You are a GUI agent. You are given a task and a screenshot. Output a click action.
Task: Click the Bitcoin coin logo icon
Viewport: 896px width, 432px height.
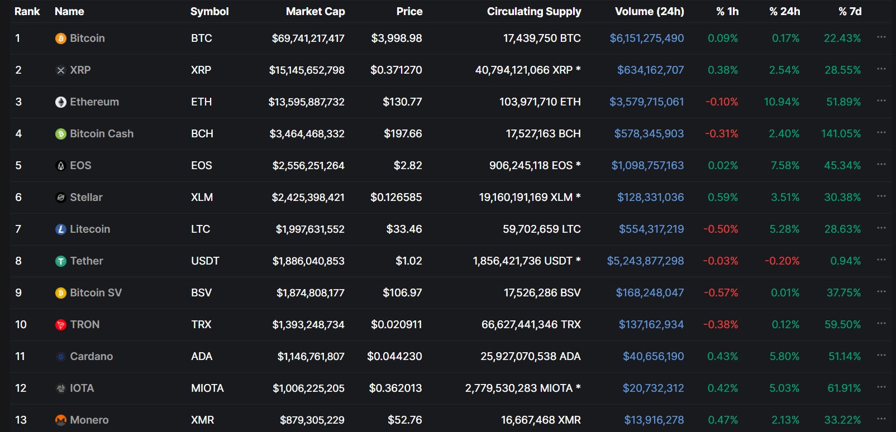click(61, 39)
